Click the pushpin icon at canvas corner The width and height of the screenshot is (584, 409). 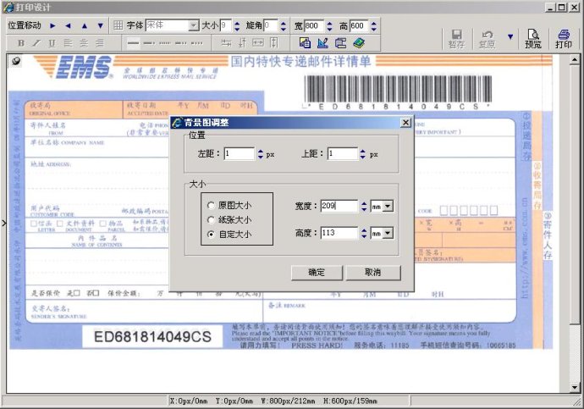click(16, 61)
